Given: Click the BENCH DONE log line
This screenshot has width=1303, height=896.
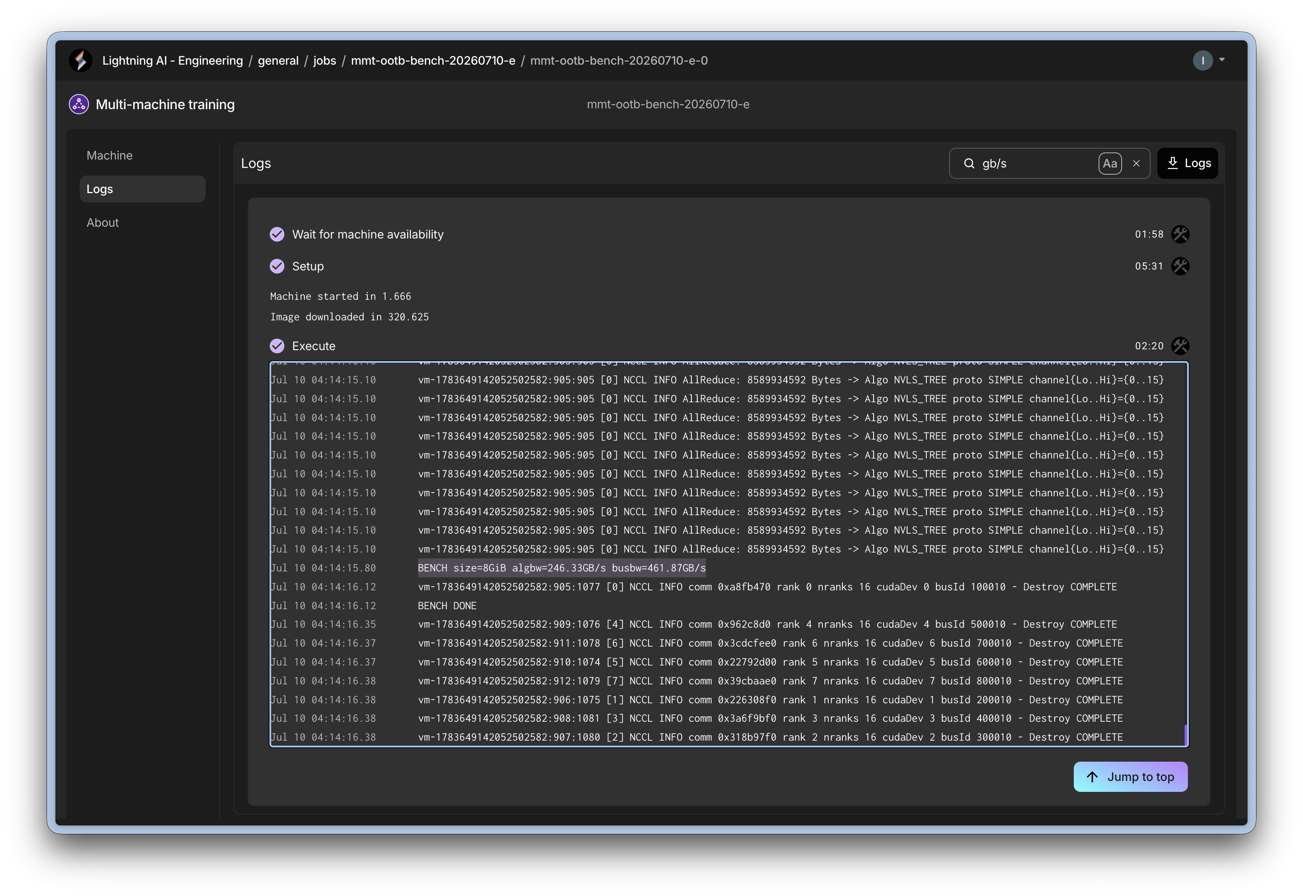Looking at the screenshot, I should [x=447, y=606].
